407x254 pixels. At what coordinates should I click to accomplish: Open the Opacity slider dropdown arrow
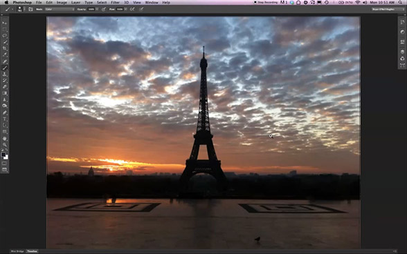click(x=97, y=9)
